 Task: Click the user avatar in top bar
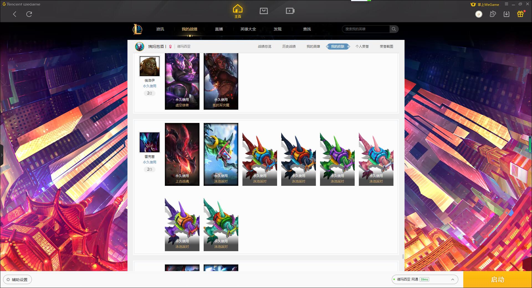pyautogui.click(x=479, y=14)
